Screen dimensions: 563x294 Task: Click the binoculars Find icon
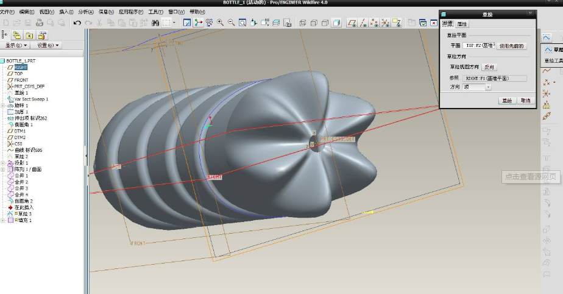(x=155, y=23)
